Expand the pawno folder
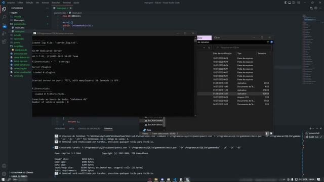 click(x=17, y=42)
